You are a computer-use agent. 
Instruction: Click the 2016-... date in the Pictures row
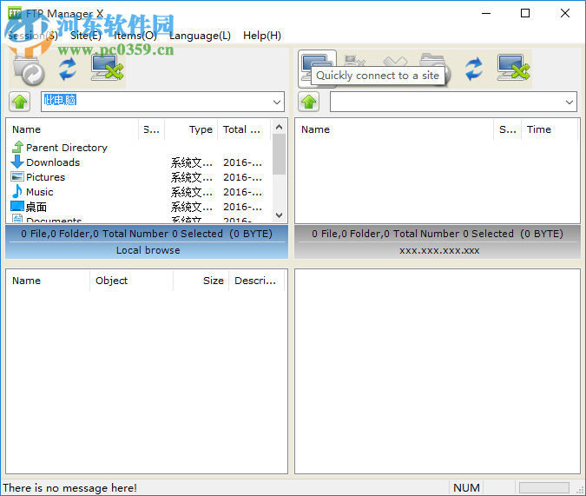pyautogui.click(x=242, y=177)
